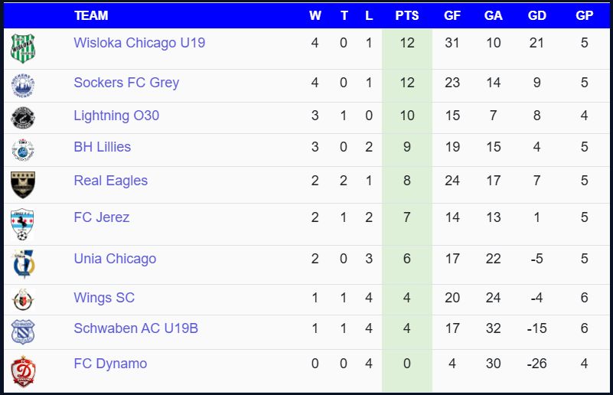Select the Real Eagles team name

[x=110, y=181]
